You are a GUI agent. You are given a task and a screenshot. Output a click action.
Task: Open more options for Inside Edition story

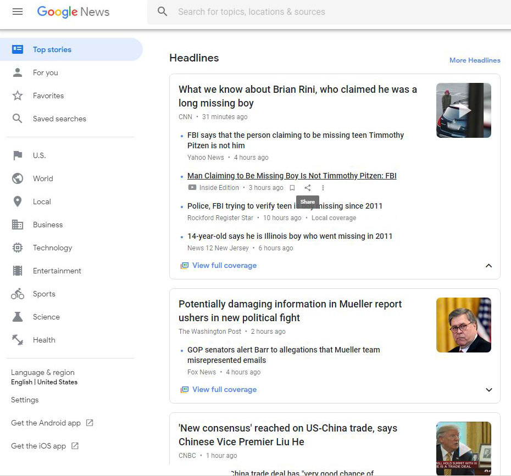point(323,188)
